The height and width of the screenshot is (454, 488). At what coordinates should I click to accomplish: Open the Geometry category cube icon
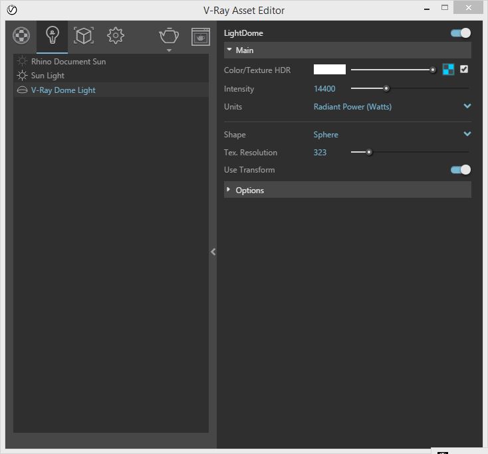click(83, 36)
